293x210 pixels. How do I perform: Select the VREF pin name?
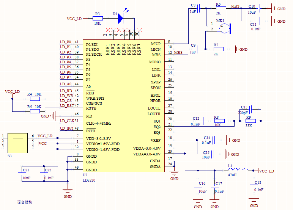coord(156,140)
